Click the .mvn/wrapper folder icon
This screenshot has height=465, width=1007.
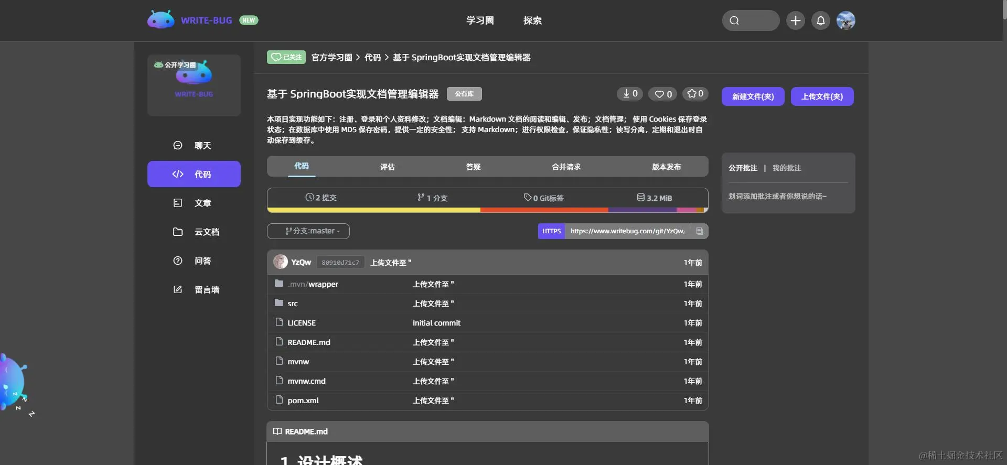point(279,284)
